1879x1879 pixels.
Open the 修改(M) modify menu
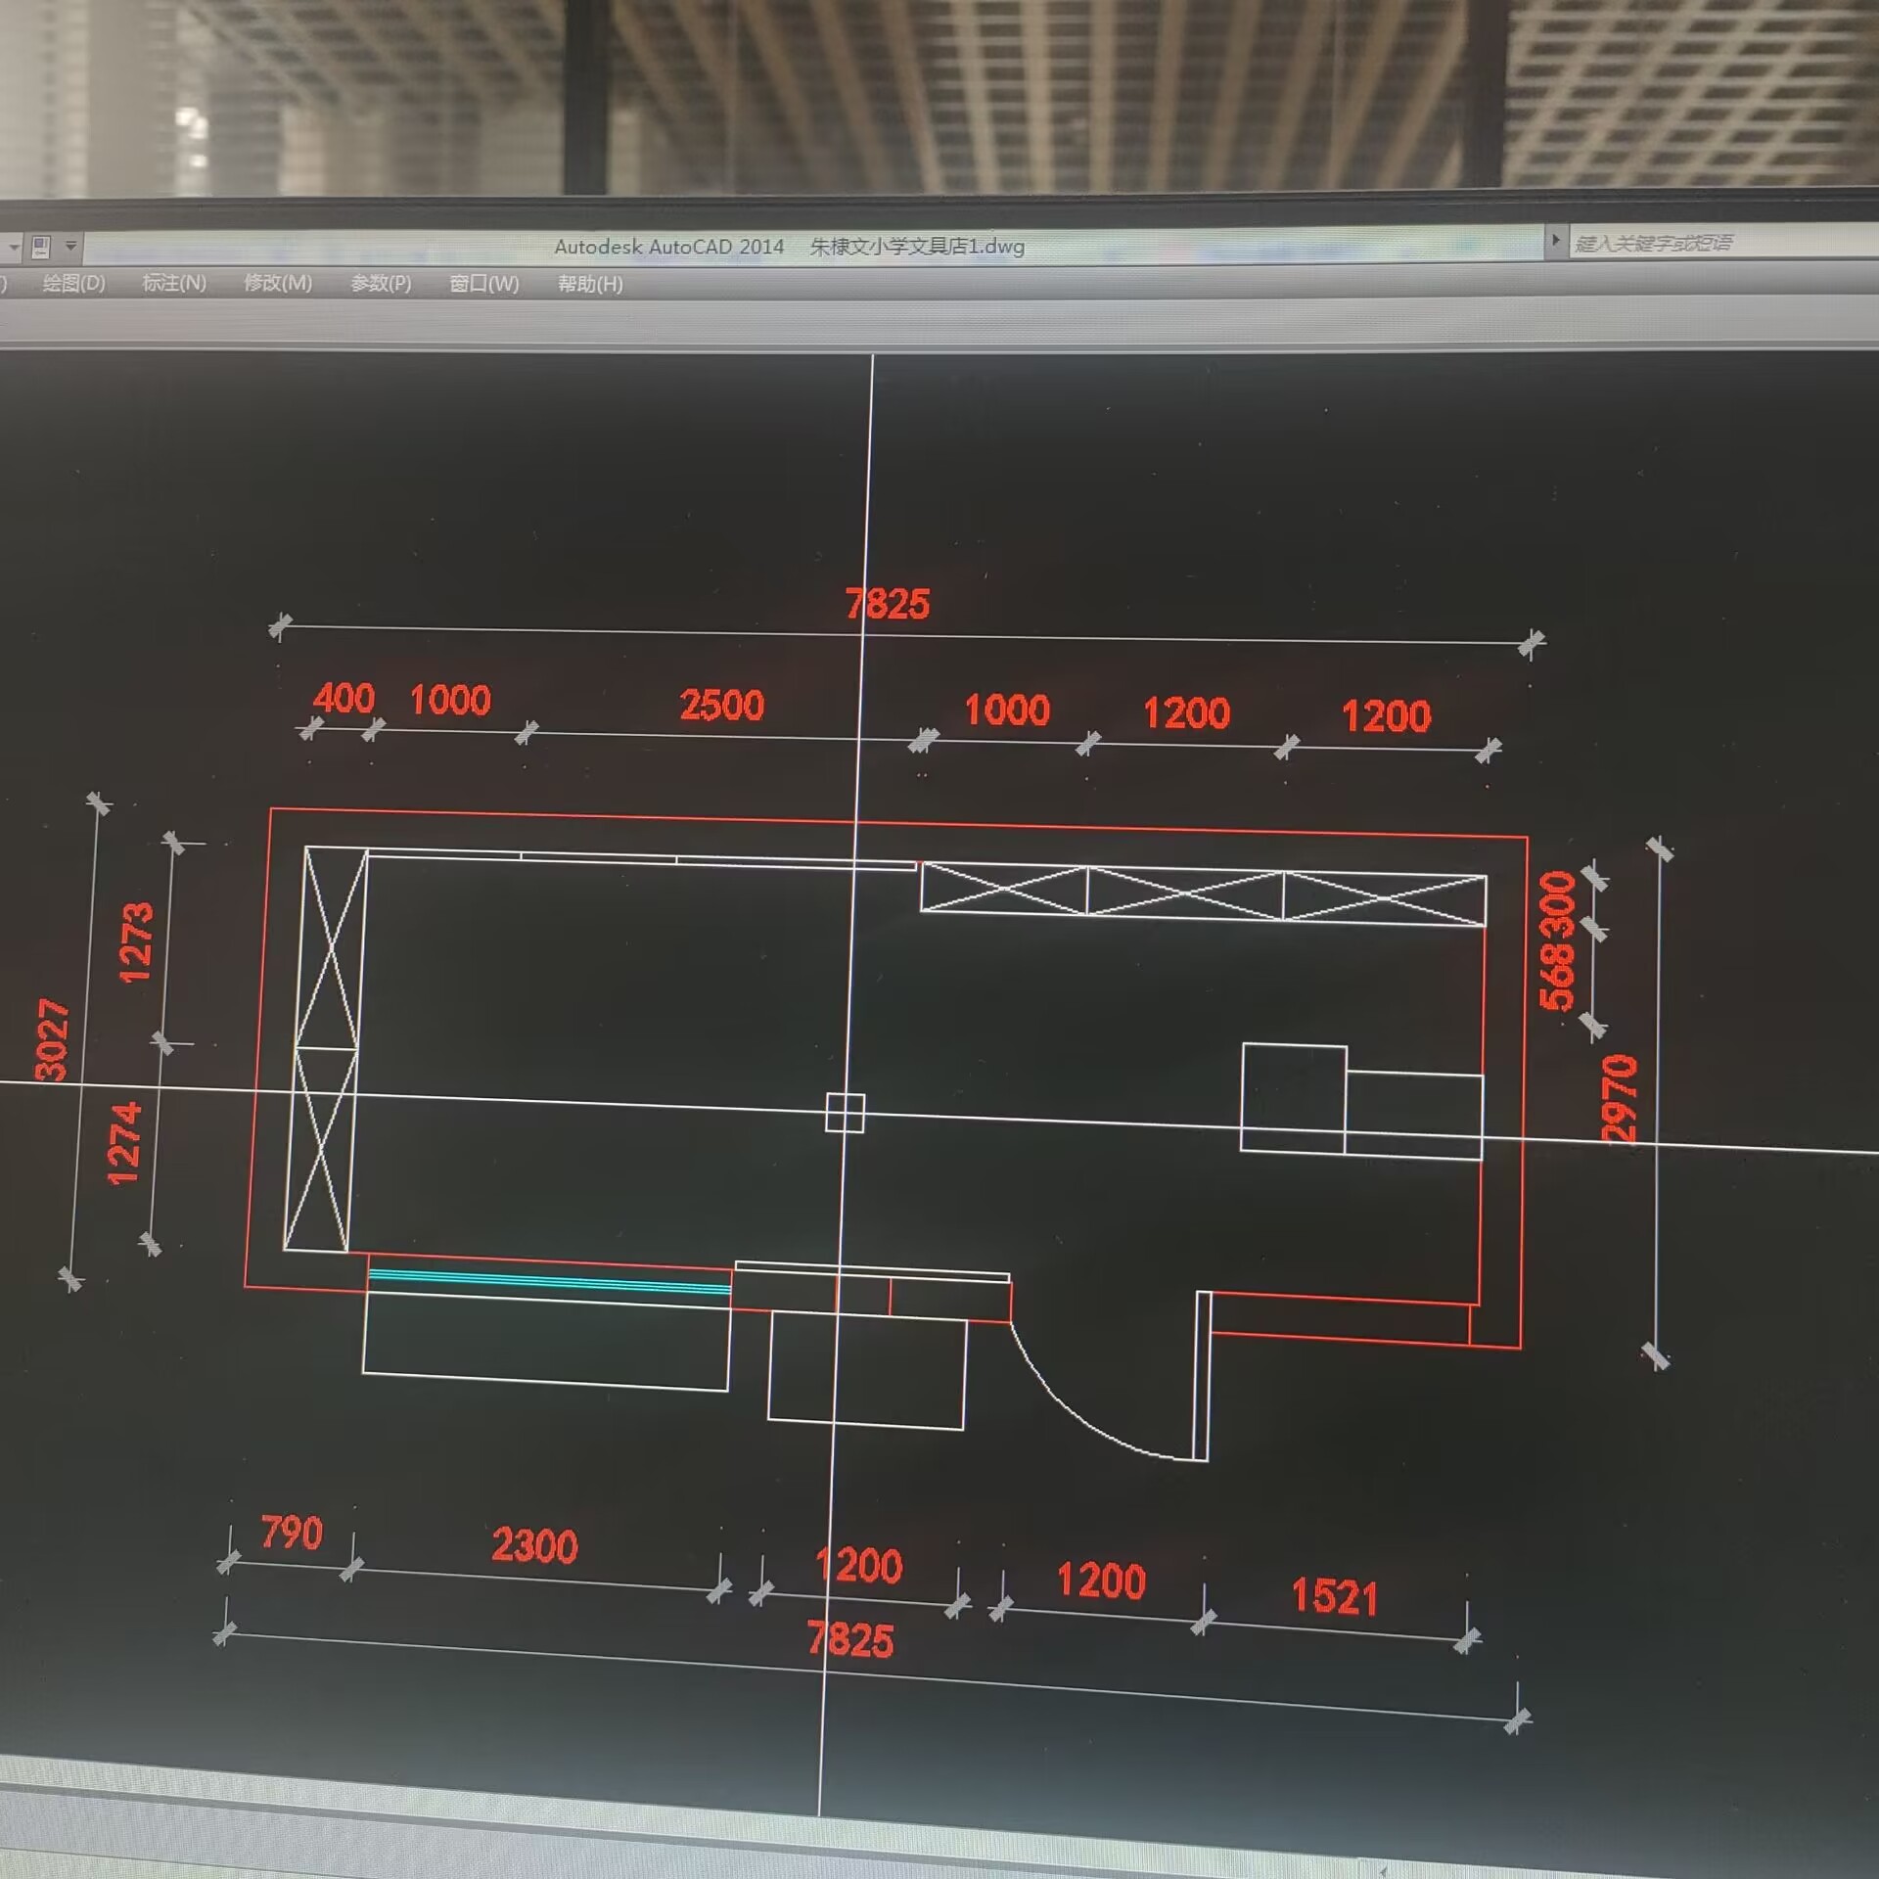click(278, 284)
